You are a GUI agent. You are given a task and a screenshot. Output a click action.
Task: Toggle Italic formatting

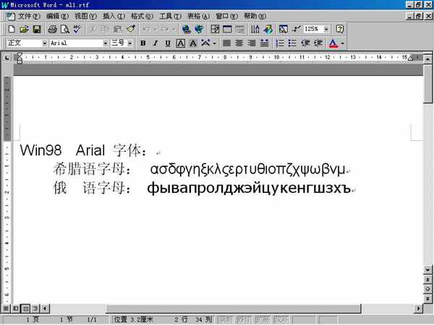tap(156, 43)
